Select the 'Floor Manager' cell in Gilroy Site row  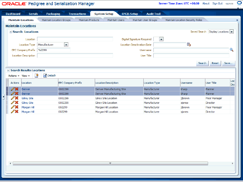(x=217, y=98)
